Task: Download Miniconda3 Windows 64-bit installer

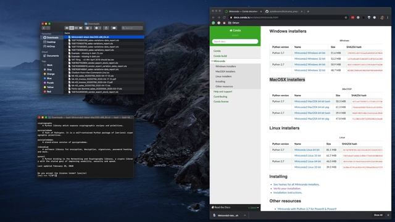Action: pos(310,53)
